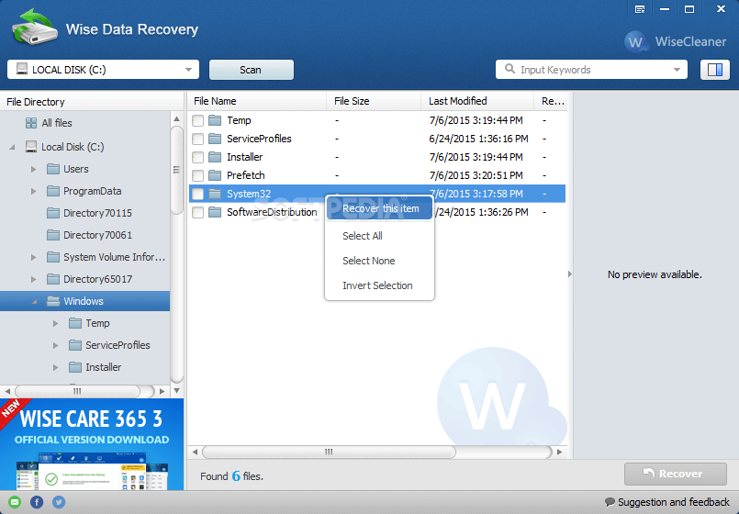Click the Recover button

point(676,474)
